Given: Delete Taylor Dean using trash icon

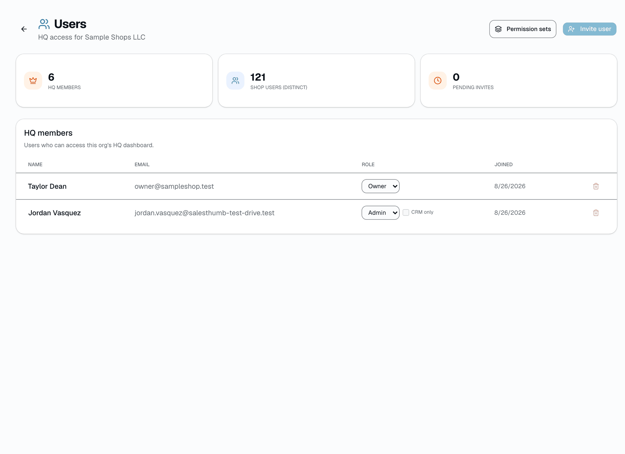Looking at the screenshot, I should [596, 186].
